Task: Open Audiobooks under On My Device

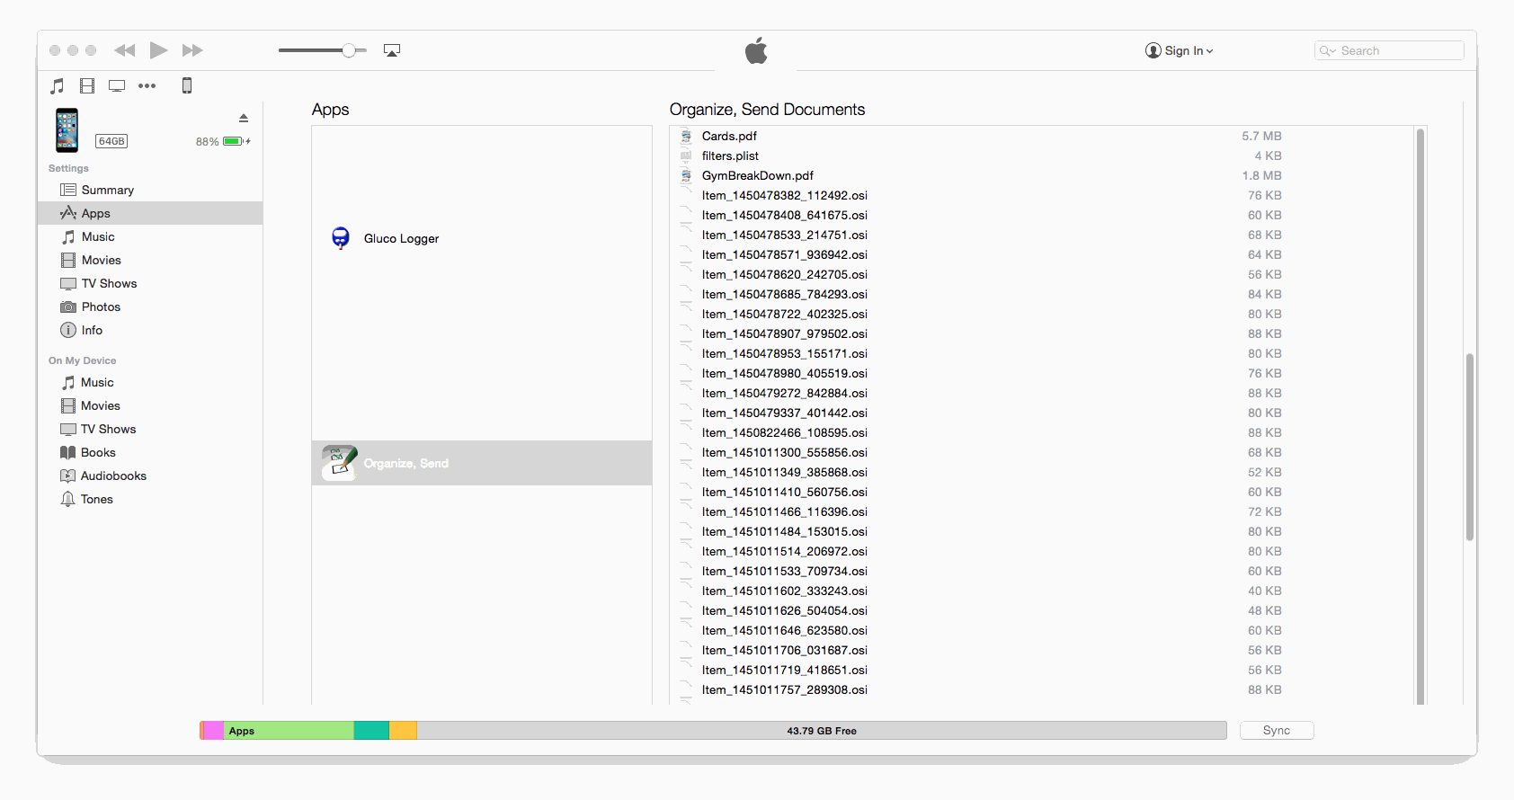Action: [x=113, y=476]
